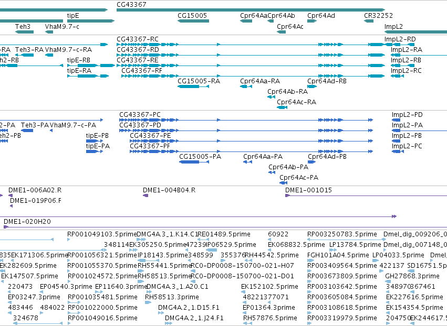Select the Cpr64Aa-RA transcript
Screen dimensions: 447x326
(x=246, y=86)
